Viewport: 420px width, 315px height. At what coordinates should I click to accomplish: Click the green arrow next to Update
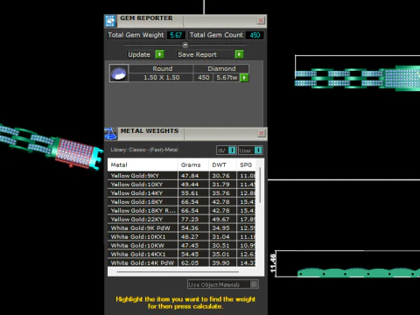tap(159, 54)
